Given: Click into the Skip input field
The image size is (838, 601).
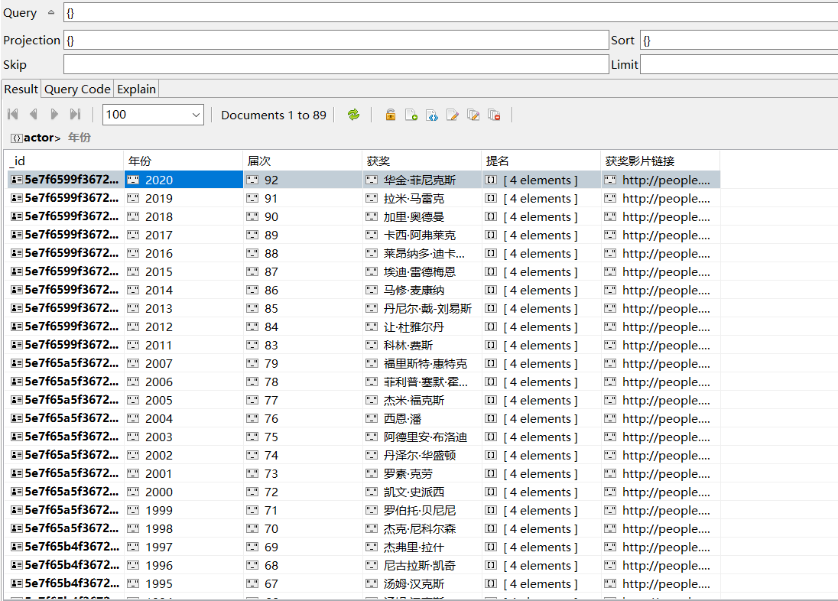Looking at the screenshot, I should pos(336,64).
